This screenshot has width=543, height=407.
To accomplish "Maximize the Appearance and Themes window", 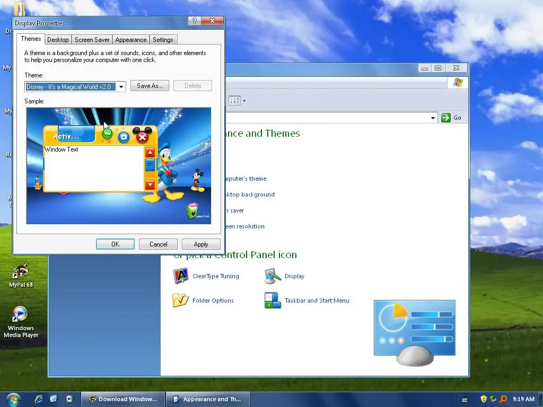I will [x=438, y=68].
